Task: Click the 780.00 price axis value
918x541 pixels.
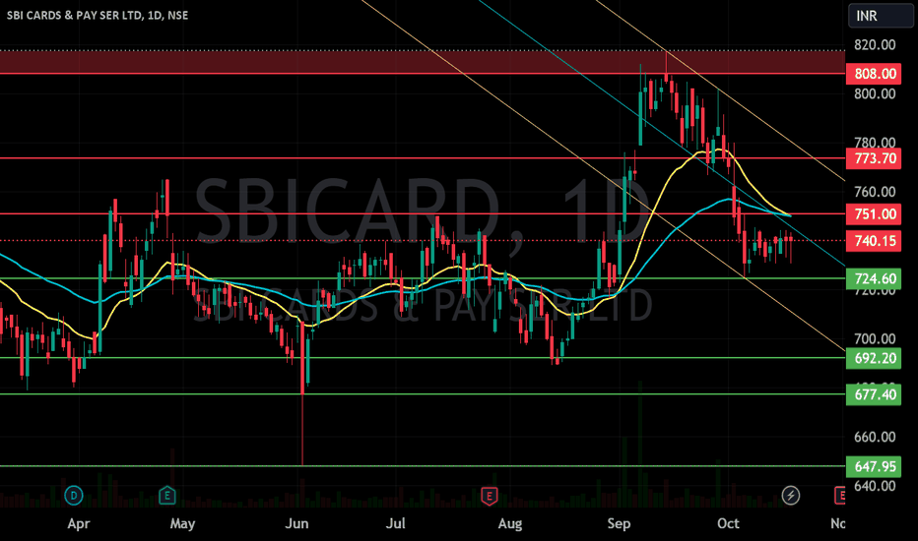Action: pyautogui.click(x=875, y=142)
